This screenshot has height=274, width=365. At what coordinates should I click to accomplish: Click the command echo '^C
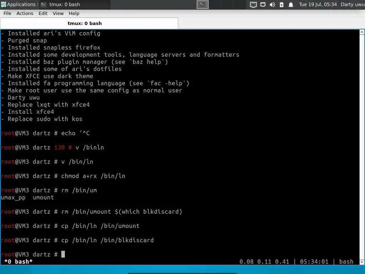click(76, 133)
